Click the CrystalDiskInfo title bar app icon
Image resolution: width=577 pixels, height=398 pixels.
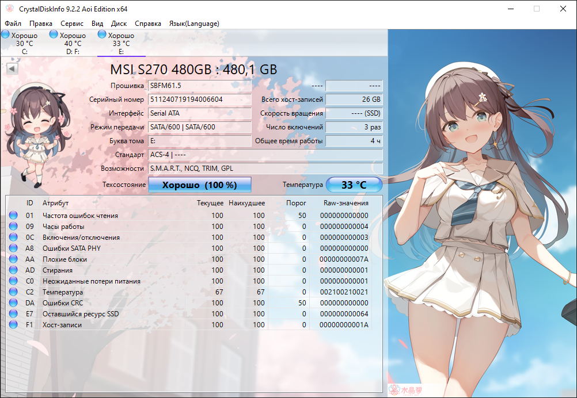tap(10, 9)
